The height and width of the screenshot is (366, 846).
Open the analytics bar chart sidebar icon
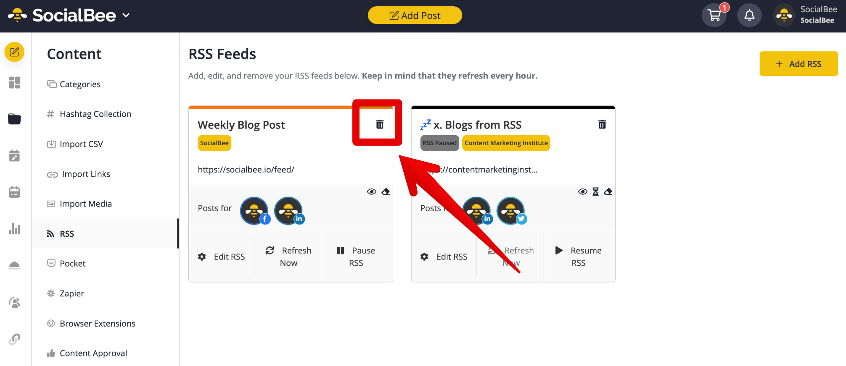14,229
